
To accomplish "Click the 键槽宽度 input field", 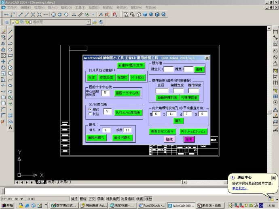I will pos(178,91).
